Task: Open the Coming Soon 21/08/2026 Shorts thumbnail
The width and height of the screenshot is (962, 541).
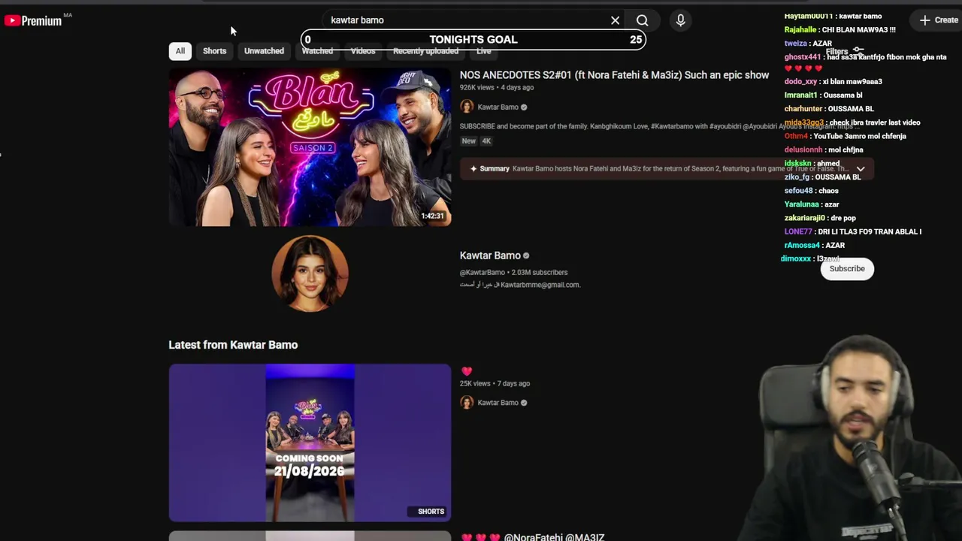Action: (x=310, y=443)
